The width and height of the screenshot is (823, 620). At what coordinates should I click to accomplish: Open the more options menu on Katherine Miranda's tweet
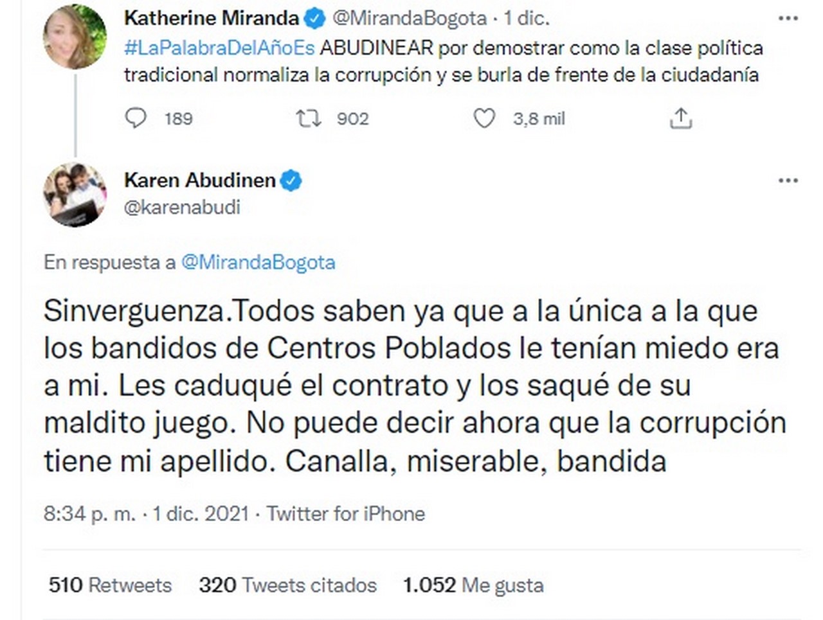point(788,19)
